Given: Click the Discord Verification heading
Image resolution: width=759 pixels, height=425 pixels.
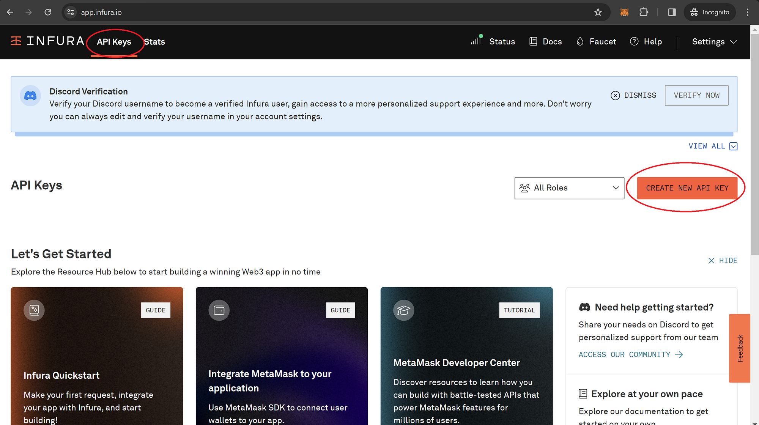Looking at the screenshot, I should (88, 91).
